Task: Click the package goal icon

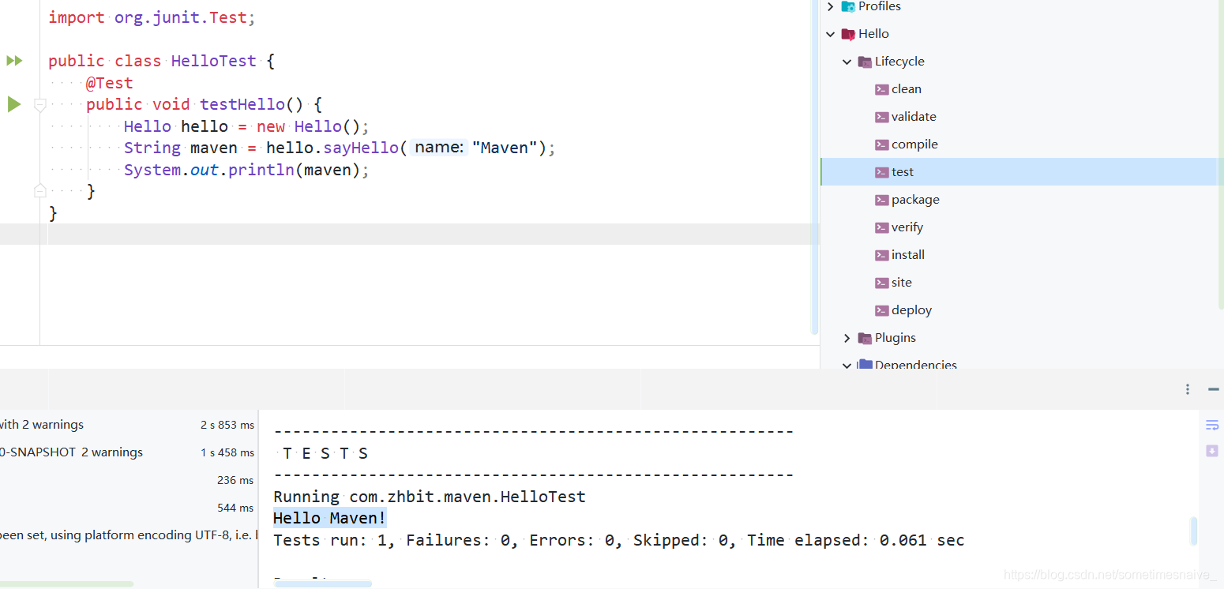Action: [x=881, y=200]
